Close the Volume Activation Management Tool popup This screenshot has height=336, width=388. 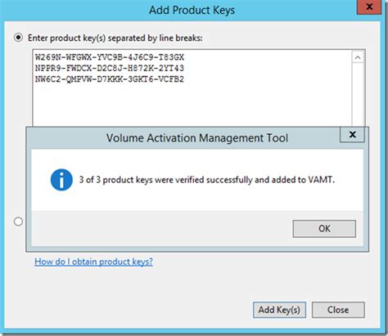pyautogui.click(x=352, y=134)
